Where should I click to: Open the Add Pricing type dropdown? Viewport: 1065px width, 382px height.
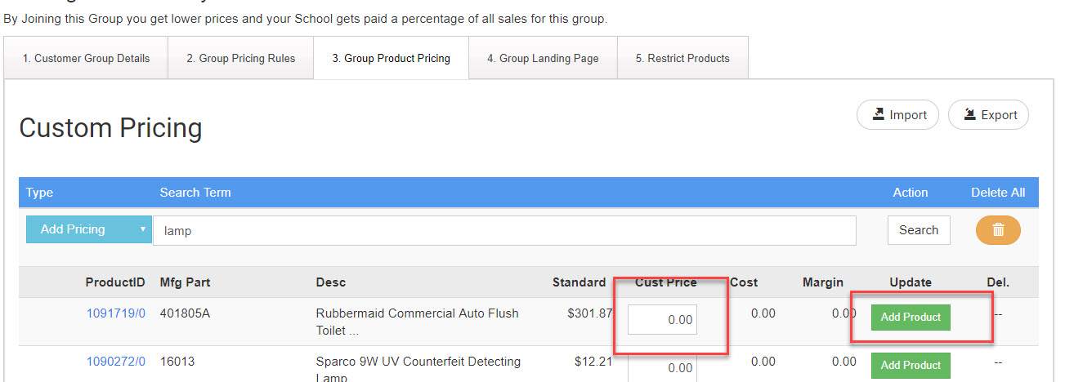[89, 229]
